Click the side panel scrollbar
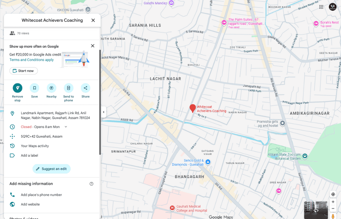The height and width of the screenshot is (219, 341). tap(100, 102)
